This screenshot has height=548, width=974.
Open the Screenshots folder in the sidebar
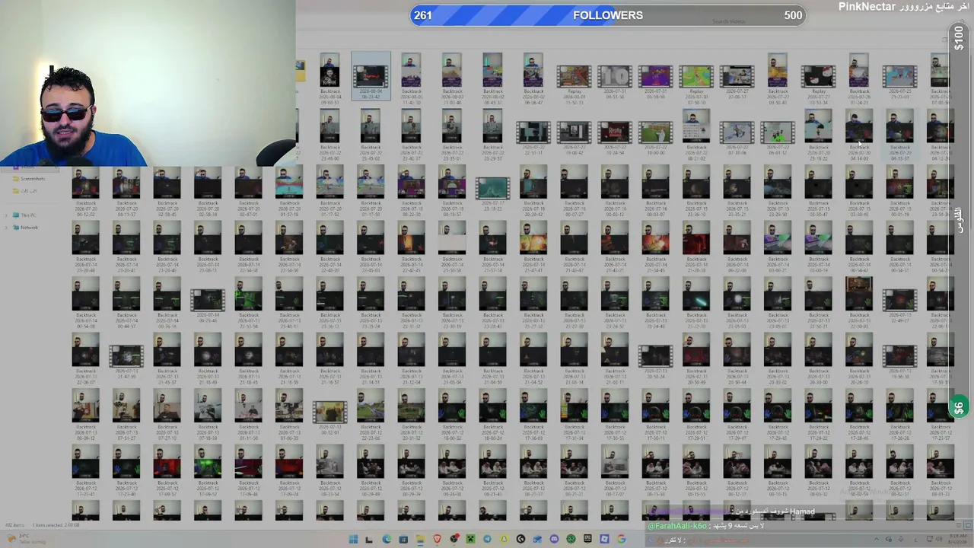pos(29,179)
